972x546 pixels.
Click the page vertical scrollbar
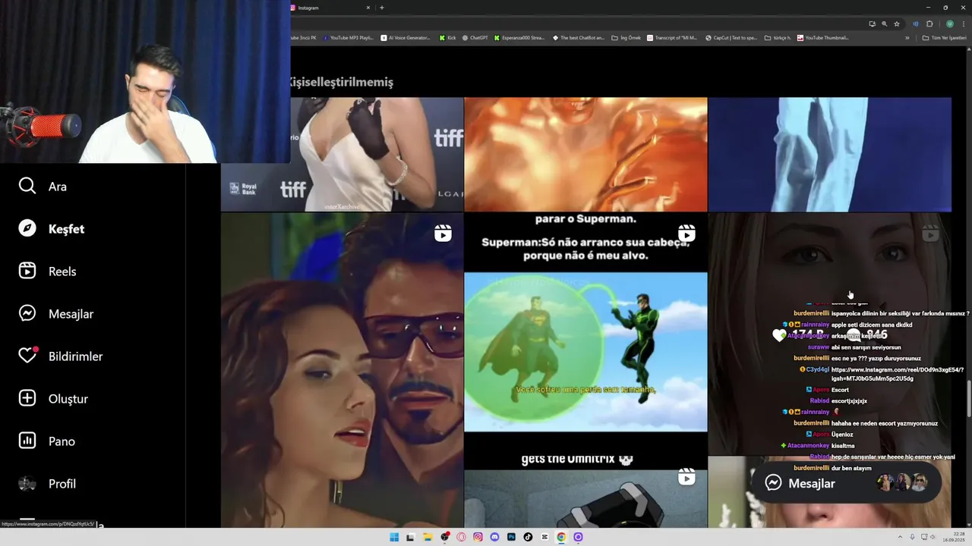968,397
